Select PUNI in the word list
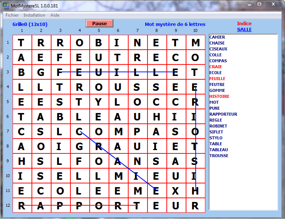 pyautogui.click(x=215, y=108)
